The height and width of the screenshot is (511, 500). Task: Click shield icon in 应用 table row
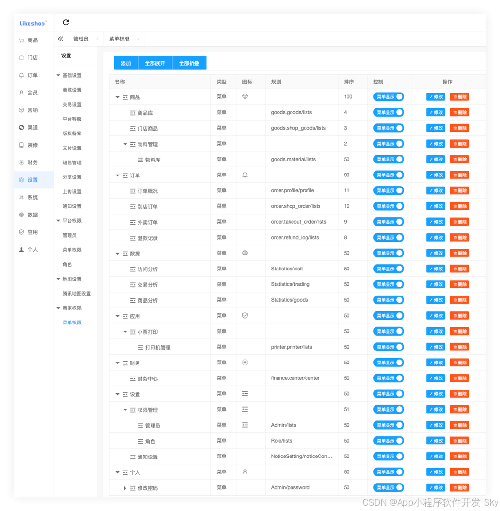[245, 315]
